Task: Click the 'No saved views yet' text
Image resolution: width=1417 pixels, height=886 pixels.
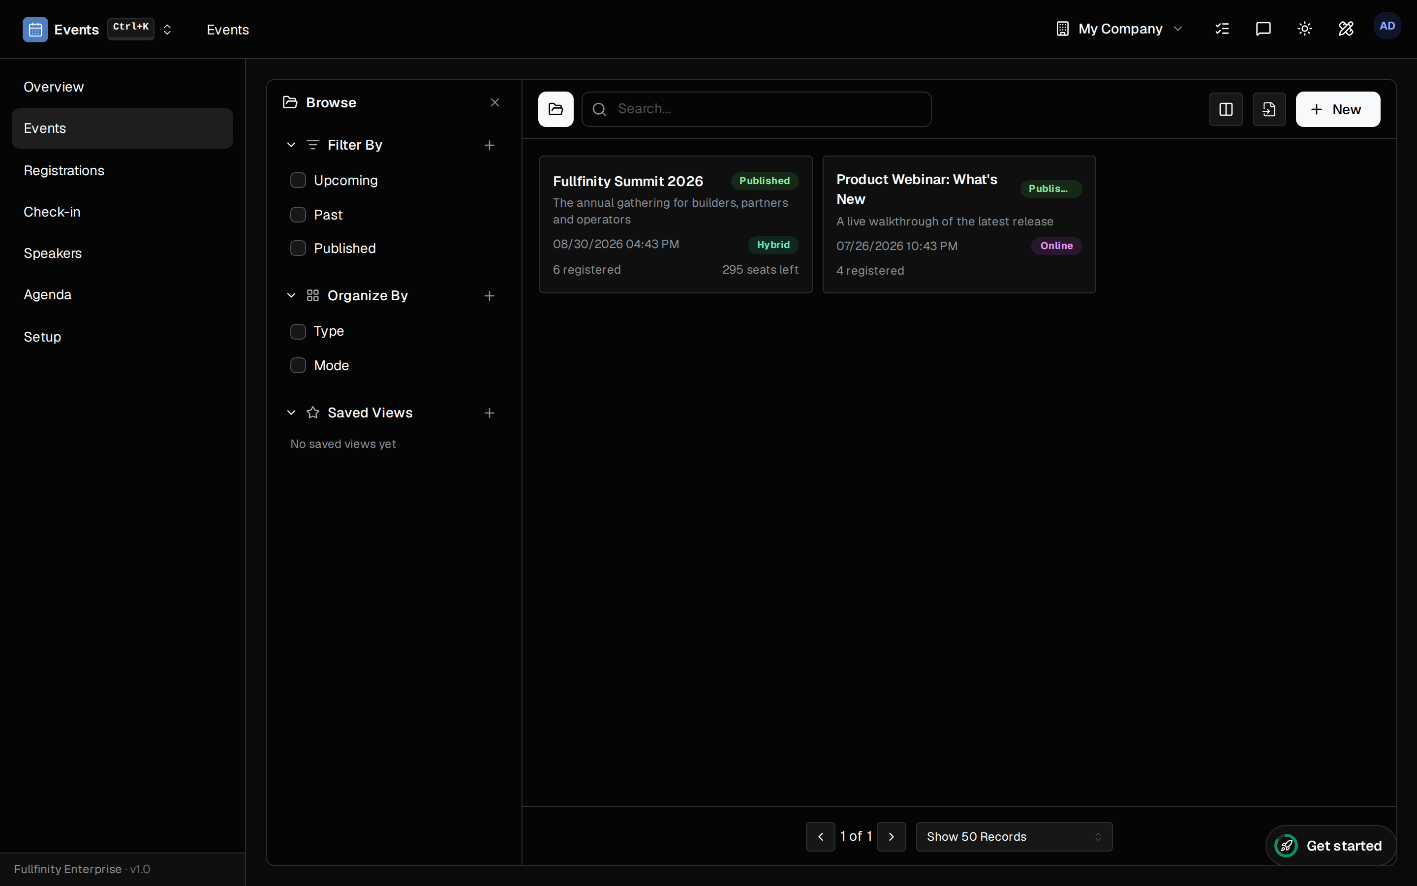Action: (x=343, y=444)
